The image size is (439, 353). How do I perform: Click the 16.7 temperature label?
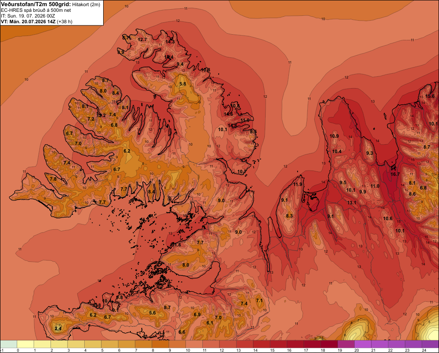(x=395, y=174)
